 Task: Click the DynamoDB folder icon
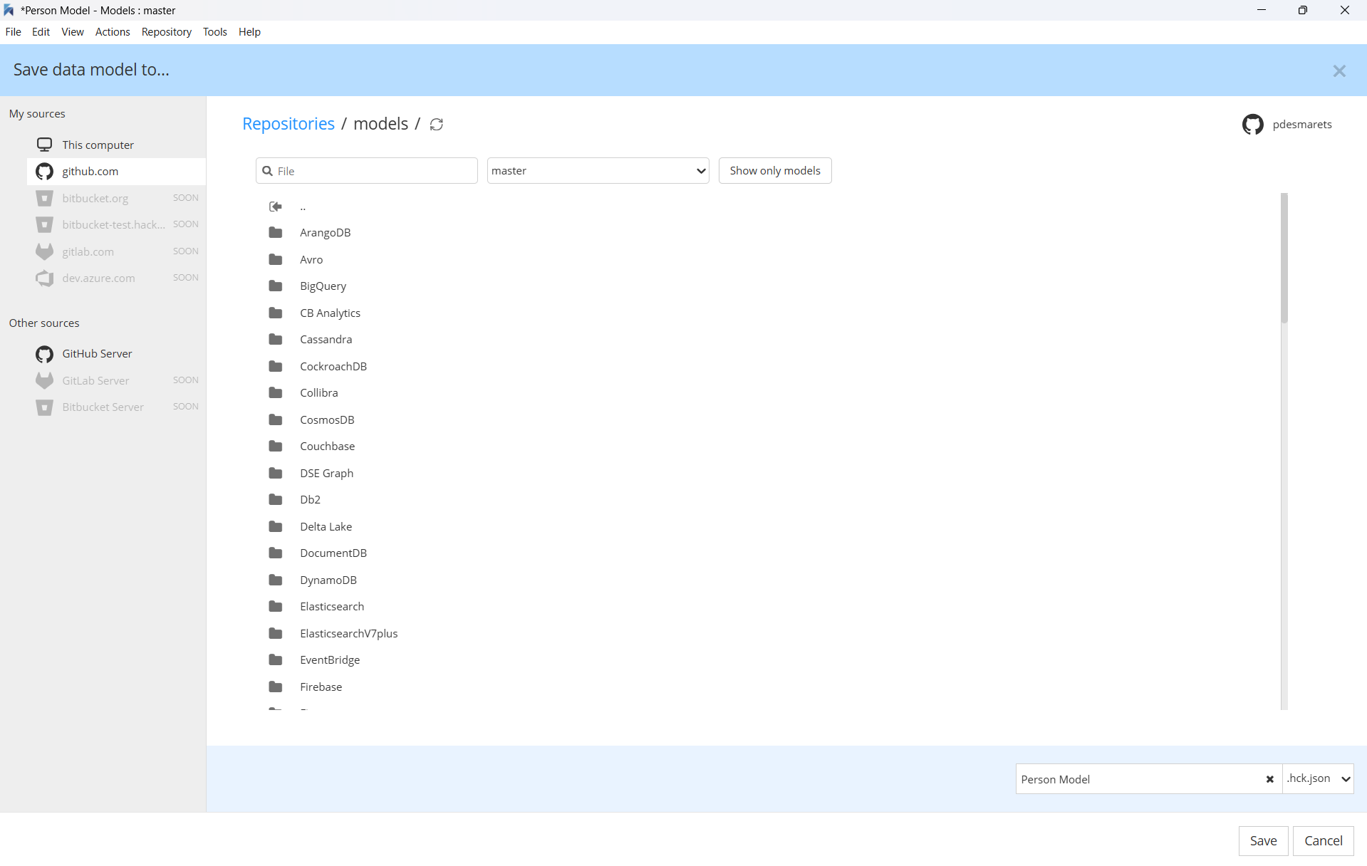click(276, 580)
